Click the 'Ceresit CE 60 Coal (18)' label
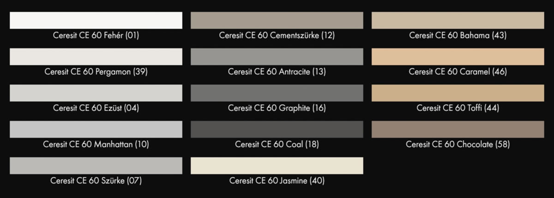The height and width of the screenshot is (198, 554). [x=277, y=144]
